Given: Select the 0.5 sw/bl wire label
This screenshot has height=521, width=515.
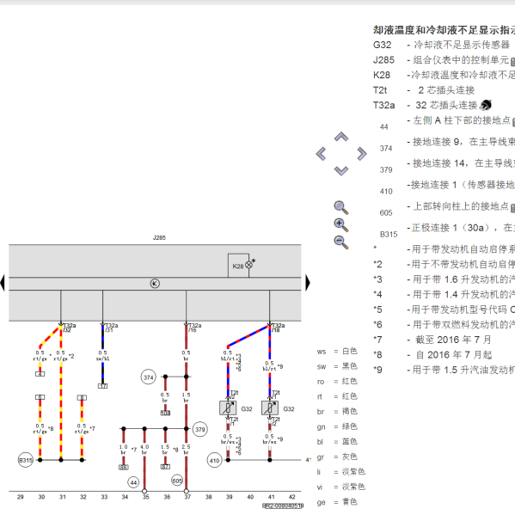Looking at the screenshot, I should tap(102, 356).
